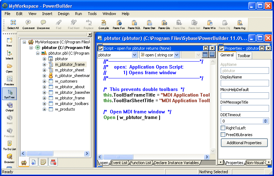The height and width of the screenshot is (176, 274).
Task: Expand the m_pbtutor_frame node
Action: [44, 64]
